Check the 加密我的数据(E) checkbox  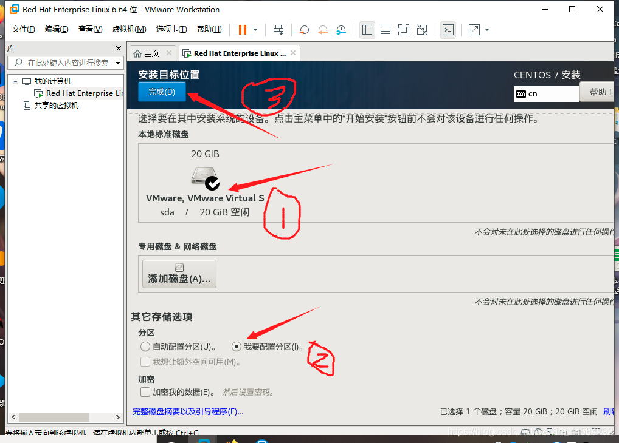point(145,392)
